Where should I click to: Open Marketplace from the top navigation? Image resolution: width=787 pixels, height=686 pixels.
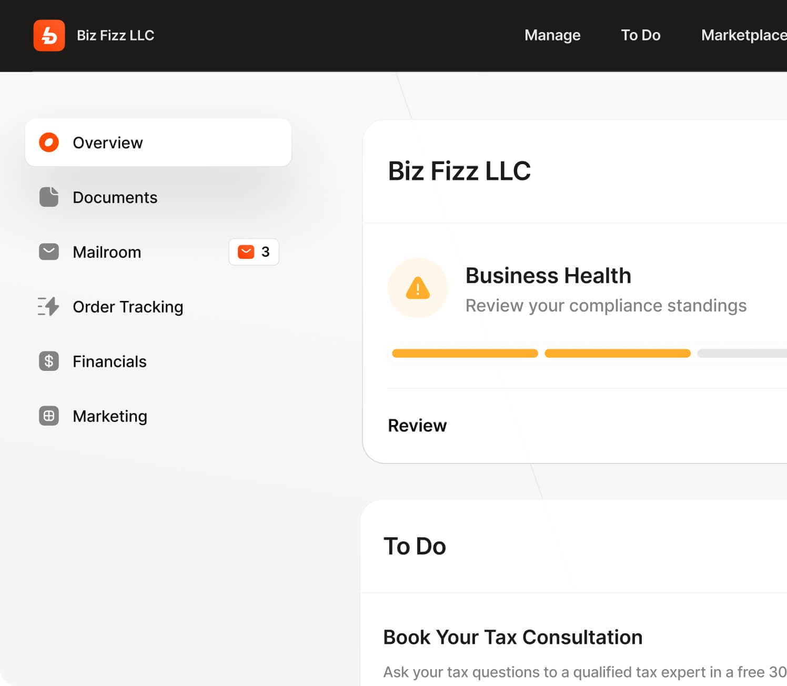click(x=743, y=35)
